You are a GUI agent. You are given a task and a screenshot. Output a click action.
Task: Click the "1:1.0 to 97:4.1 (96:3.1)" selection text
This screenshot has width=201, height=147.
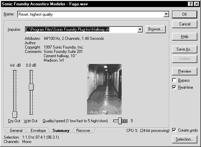(41, 137)
